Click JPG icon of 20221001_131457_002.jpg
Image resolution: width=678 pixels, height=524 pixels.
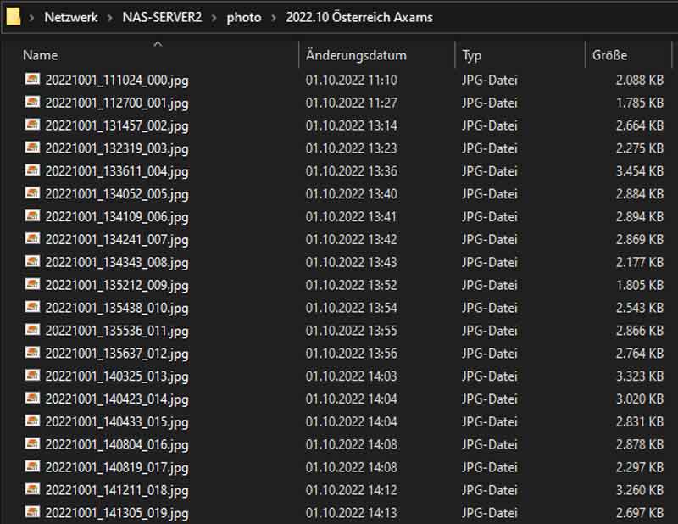pos(32,125)
